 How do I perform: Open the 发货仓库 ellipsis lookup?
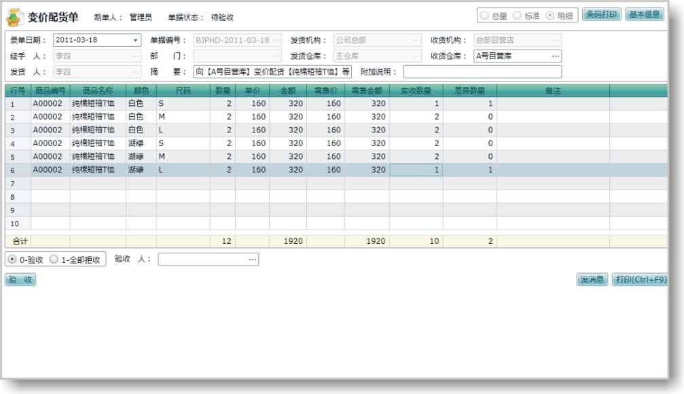[415, 56]
